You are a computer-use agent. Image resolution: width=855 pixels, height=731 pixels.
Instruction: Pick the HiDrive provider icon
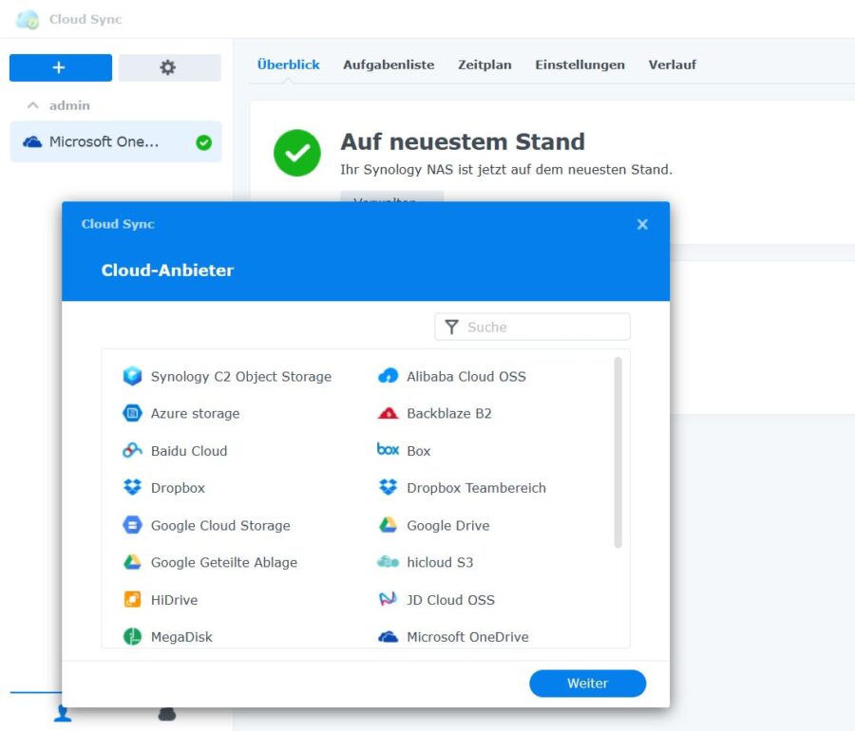132,599
